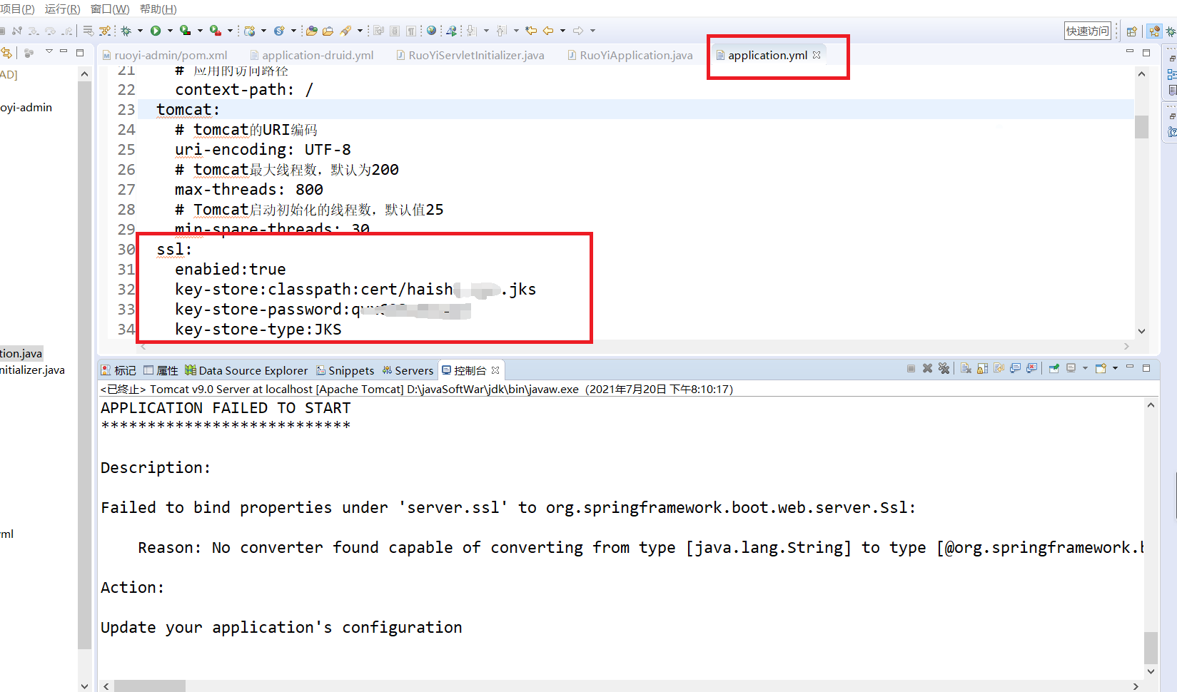Click the Open Type folder icon
The image size is (1177, 692).
coord(311,31)
